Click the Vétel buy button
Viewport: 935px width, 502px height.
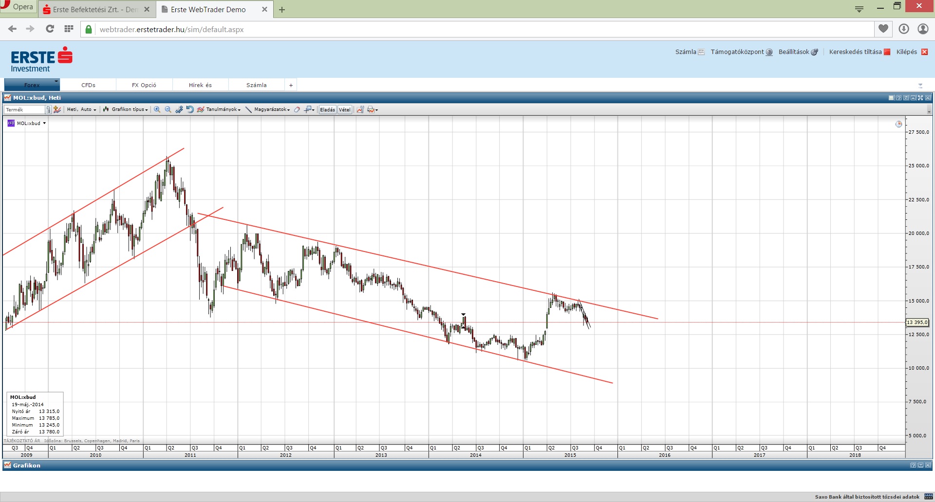click(344, 109)
